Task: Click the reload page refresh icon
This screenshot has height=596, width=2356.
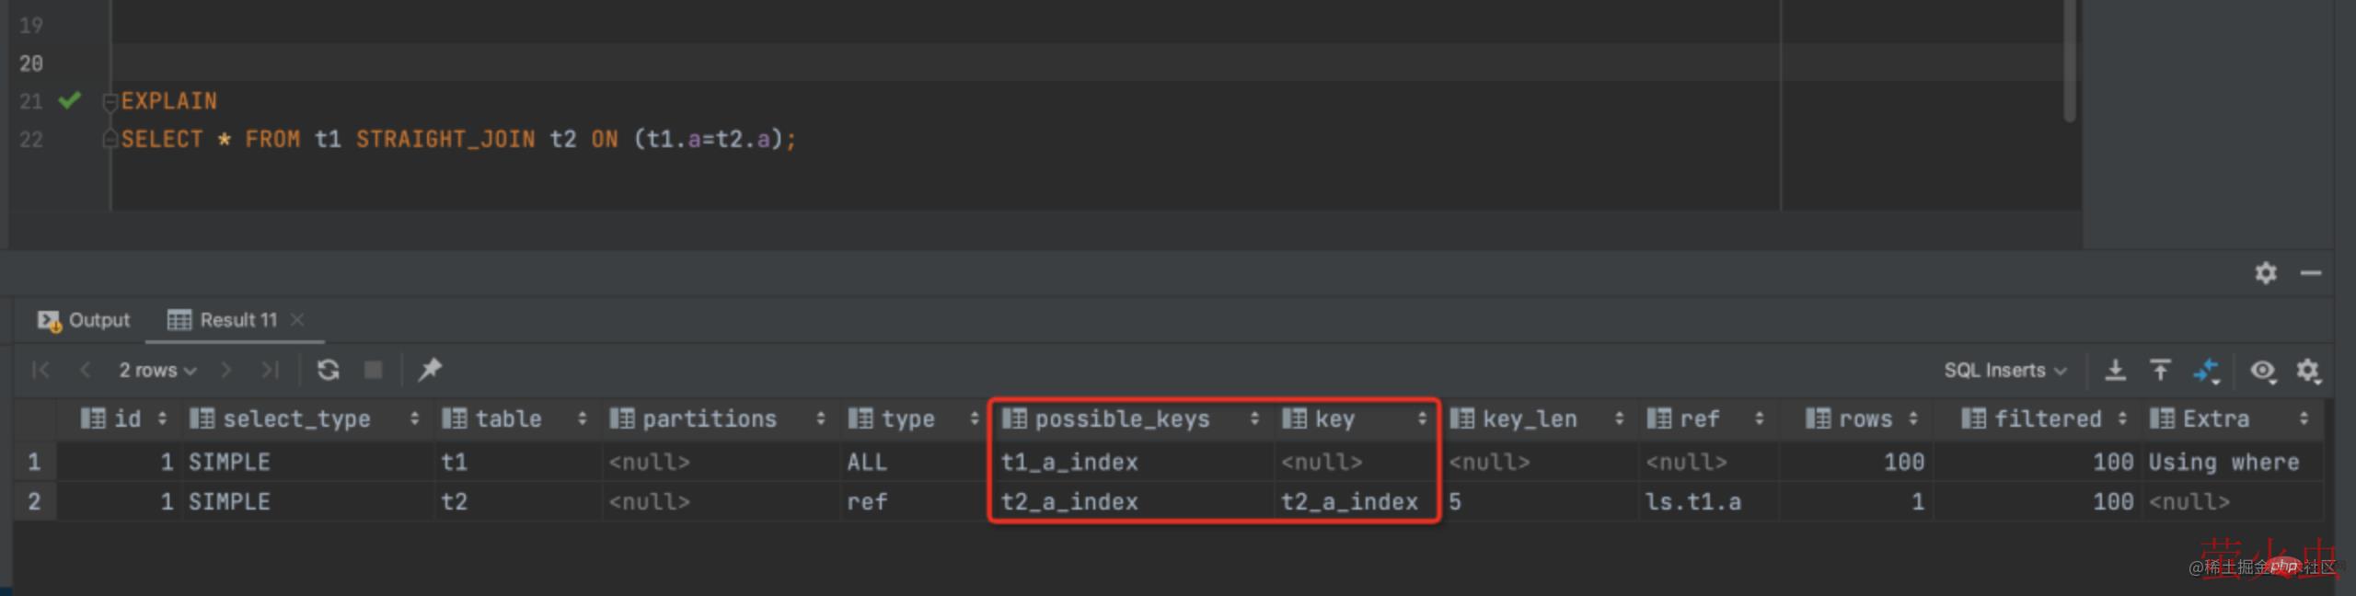Action: pos(328,370)
